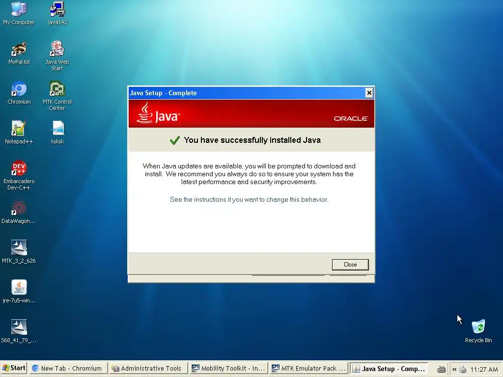Switch to Mobility Toolkit taskbar window

click(228, 369)
